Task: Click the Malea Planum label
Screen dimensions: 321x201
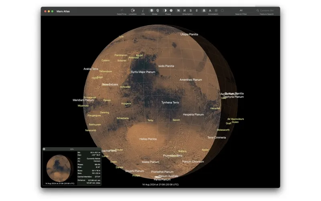Action: [x=150, y=162]
